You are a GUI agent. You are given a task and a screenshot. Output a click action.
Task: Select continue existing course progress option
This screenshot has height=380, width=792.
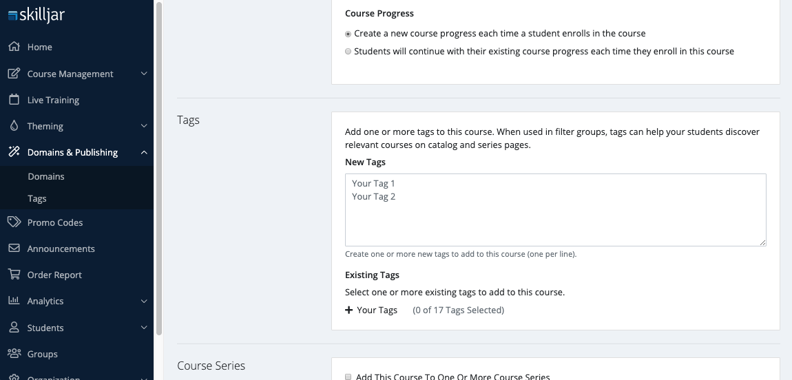click(348, 52)
